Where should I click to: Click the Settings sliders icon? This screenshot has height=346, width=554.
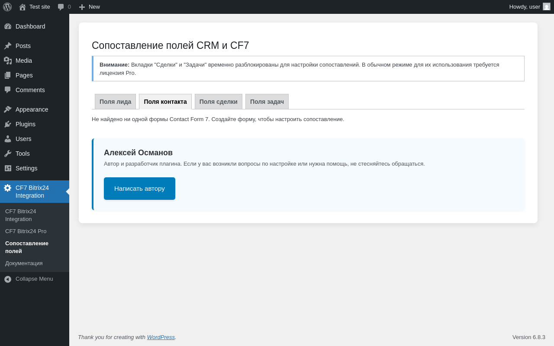point(8,168)
